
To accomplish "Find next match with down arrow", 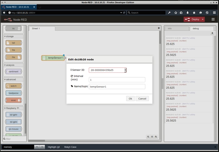I will click(42, 147).
